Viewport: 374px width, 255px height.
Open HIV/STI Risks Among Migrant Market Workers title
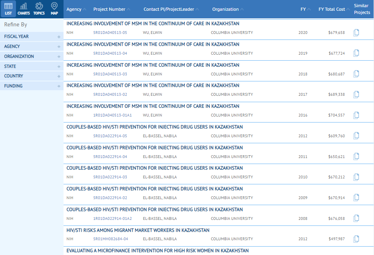coord(138,230)
